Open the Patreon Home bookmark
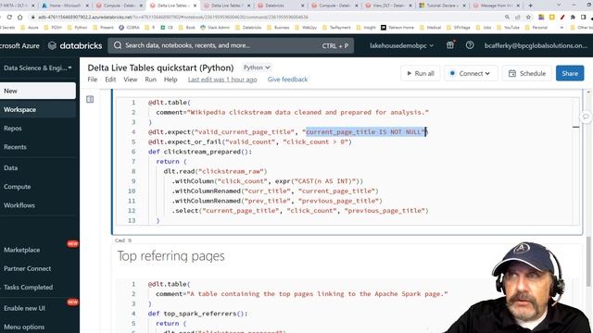Viewport: 593px width, 333px height. click(x=397, y=28)
